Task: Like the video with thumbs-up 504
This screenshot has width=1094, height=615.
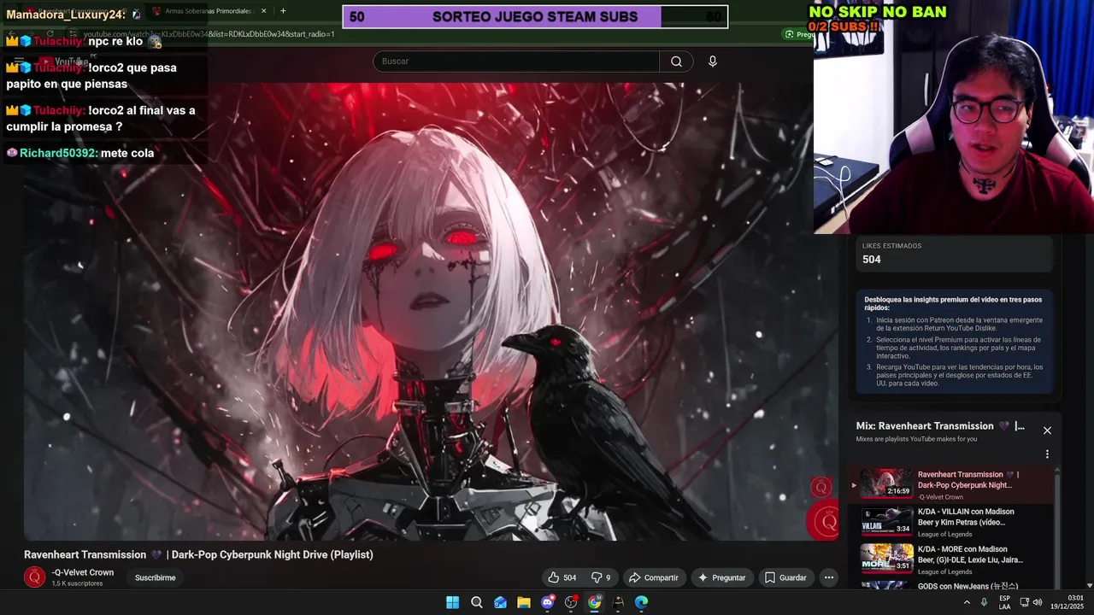Action: [x=562, y=577]
